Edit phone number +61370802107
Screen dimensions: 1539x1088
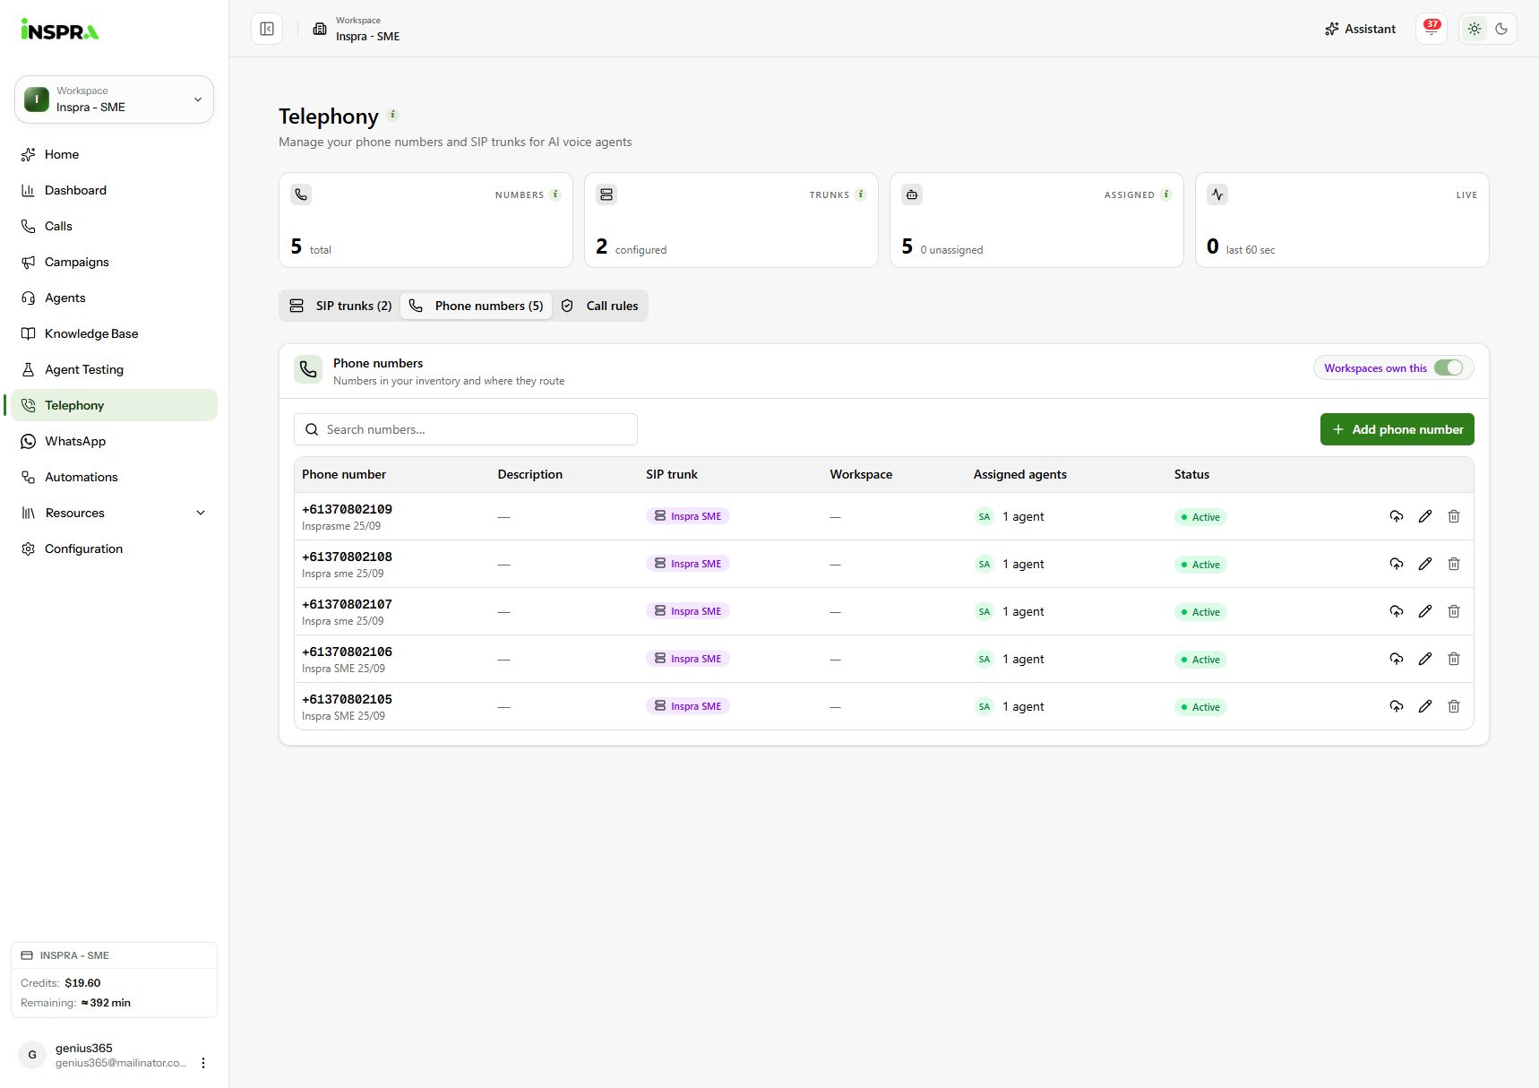click(x=1425, y=611)
